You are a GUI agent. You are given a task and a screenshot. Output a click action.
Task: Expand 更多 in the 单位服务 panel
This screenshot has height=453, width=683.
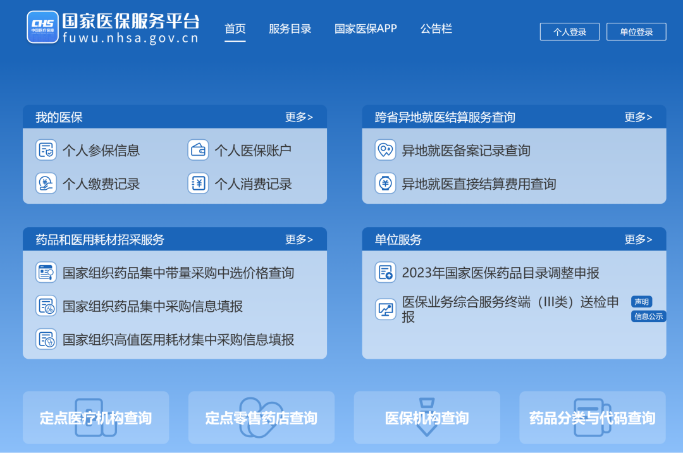[x=638, y=240]
